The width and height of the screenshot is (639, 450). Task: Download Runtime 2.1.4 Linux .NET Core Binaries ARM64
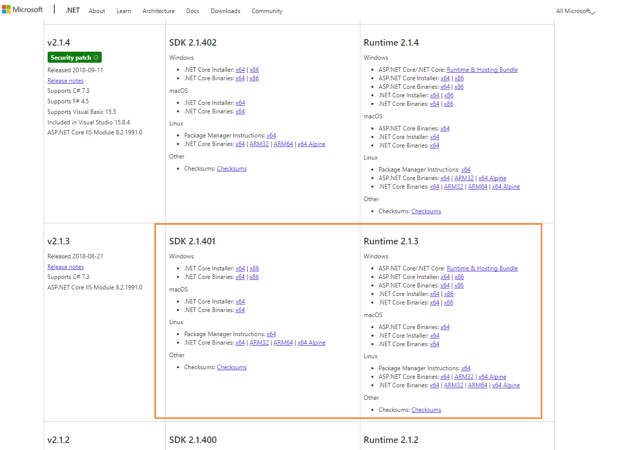tap(478, 187)
